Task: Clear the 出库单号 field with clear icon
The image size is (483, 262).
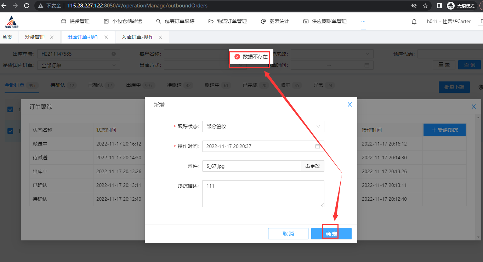Action: pos(114,54)
